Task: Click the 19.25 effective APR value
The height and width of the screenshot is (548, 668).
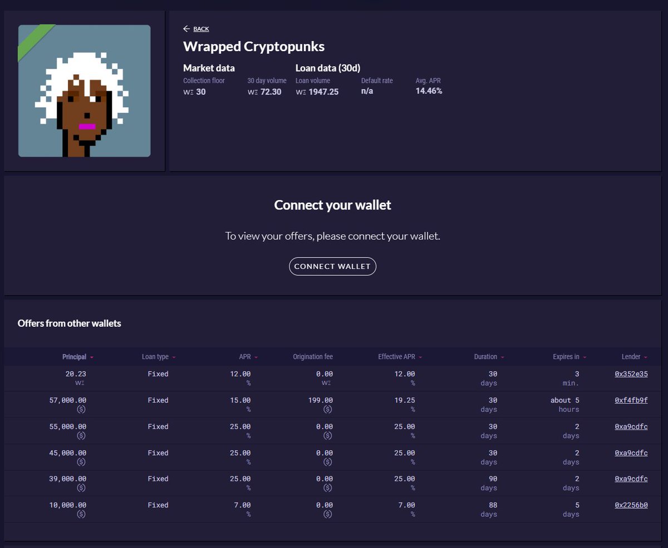Action: click(x=405, y=400)
